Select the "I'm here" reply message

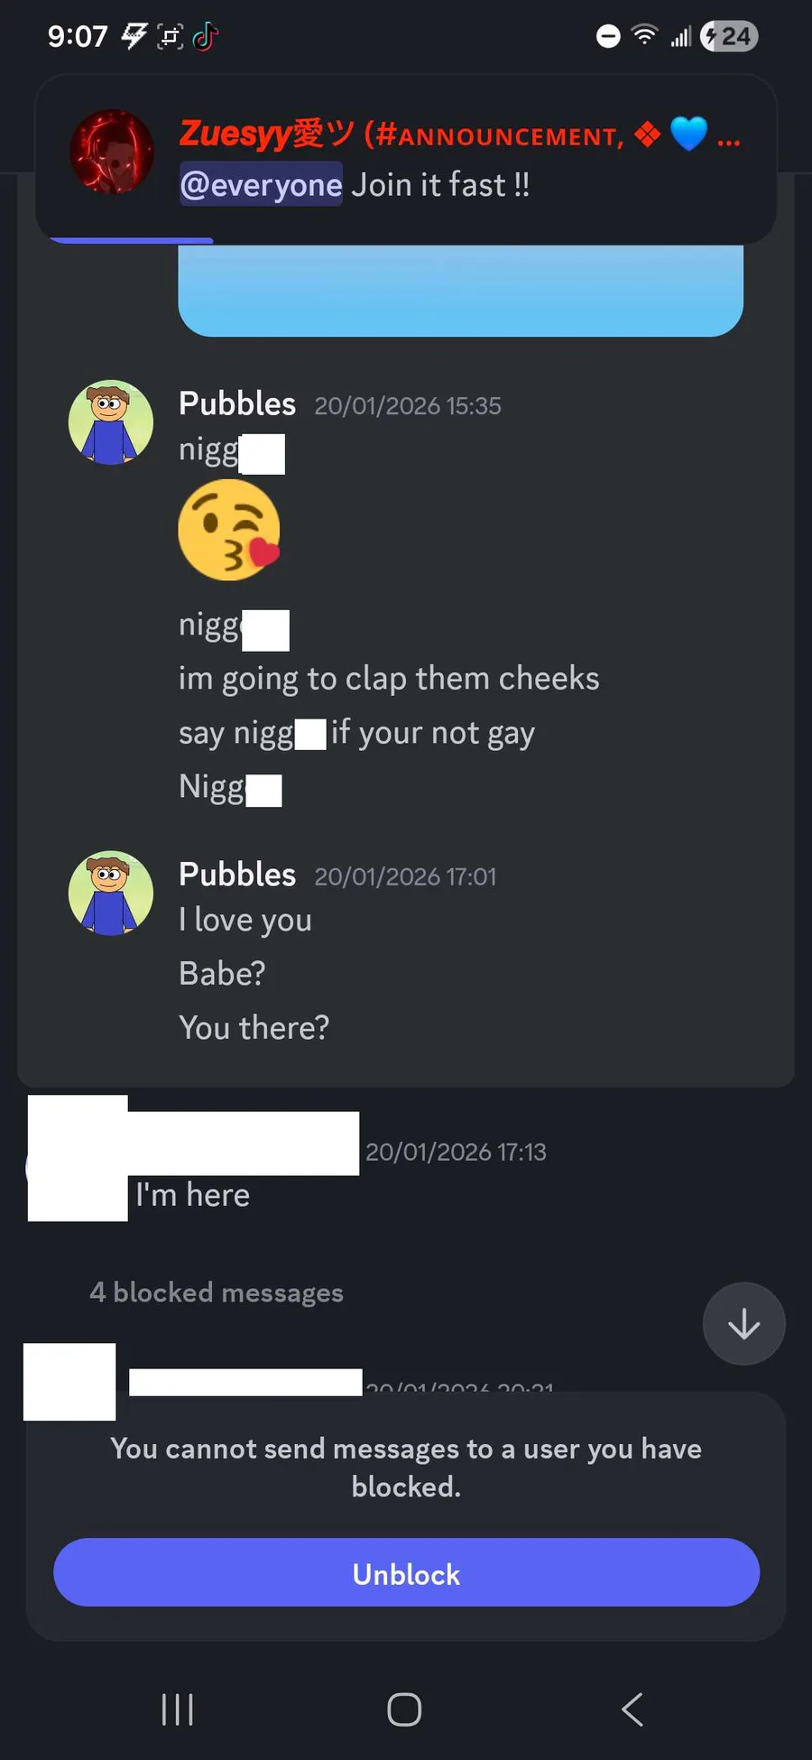pos(192,1195)
